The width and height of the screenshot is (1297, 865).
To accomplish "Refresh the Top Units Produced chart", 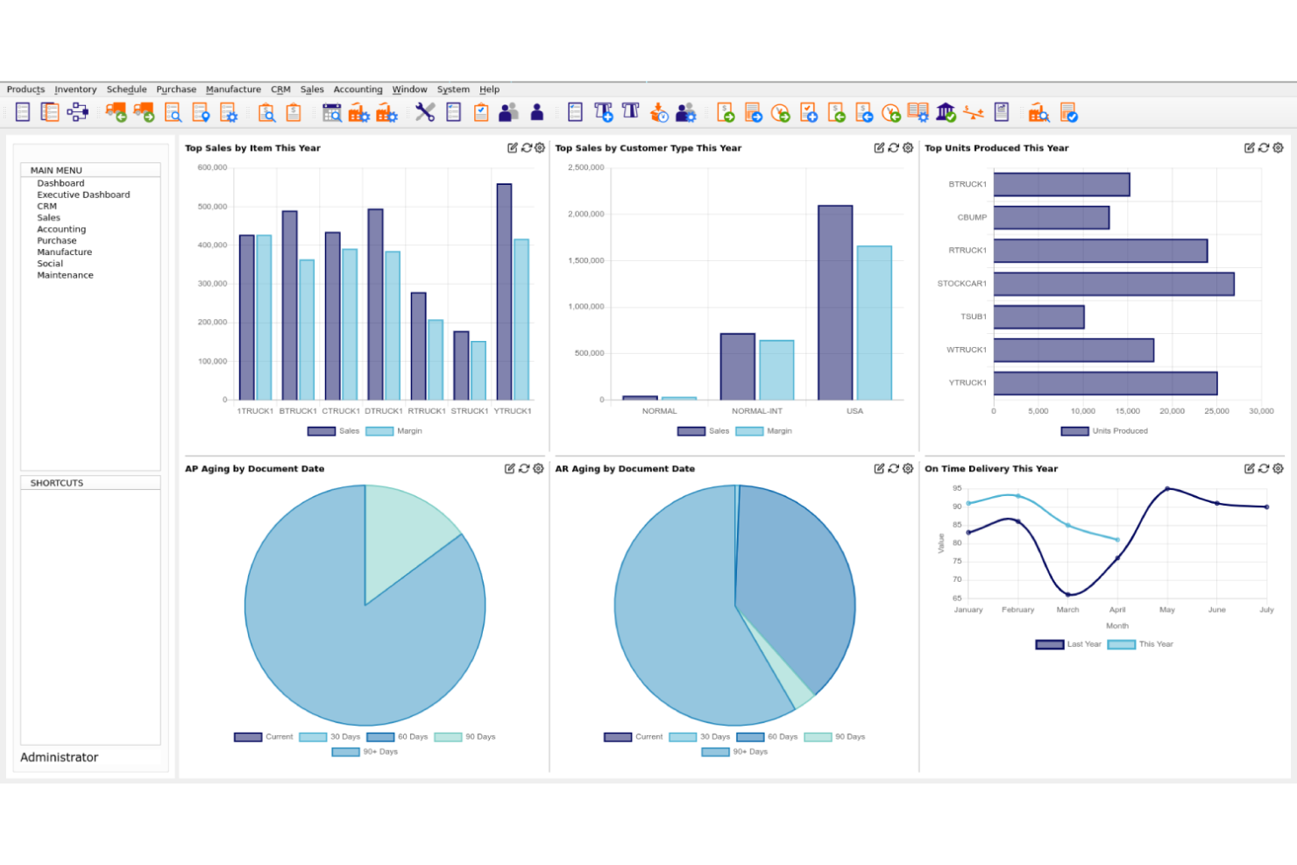I will tap(1264, 148).
